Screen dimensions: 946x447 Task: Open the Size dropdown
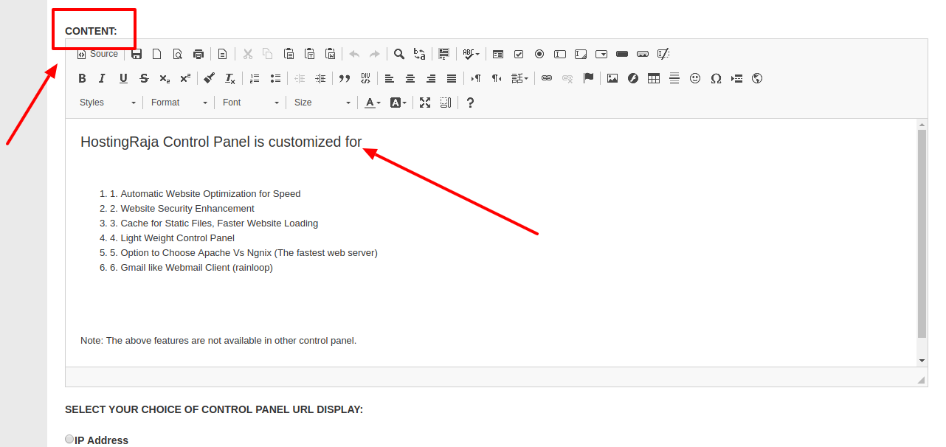click(322, 103)
